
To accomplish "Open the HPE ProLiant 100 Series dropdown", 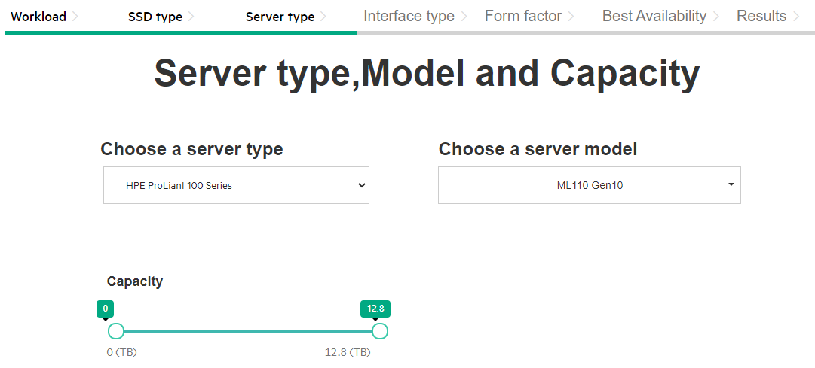I will click(x=236, y=185).
